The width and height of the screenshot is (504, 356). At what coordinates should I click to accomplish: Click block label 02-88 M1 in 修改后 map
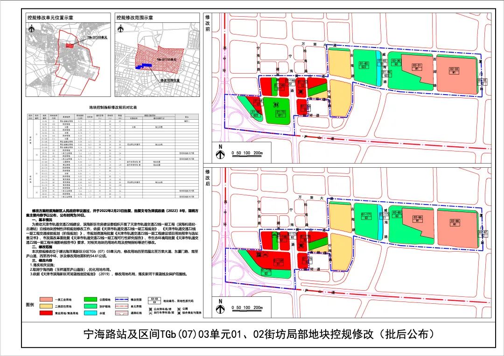tap(455, 223)
